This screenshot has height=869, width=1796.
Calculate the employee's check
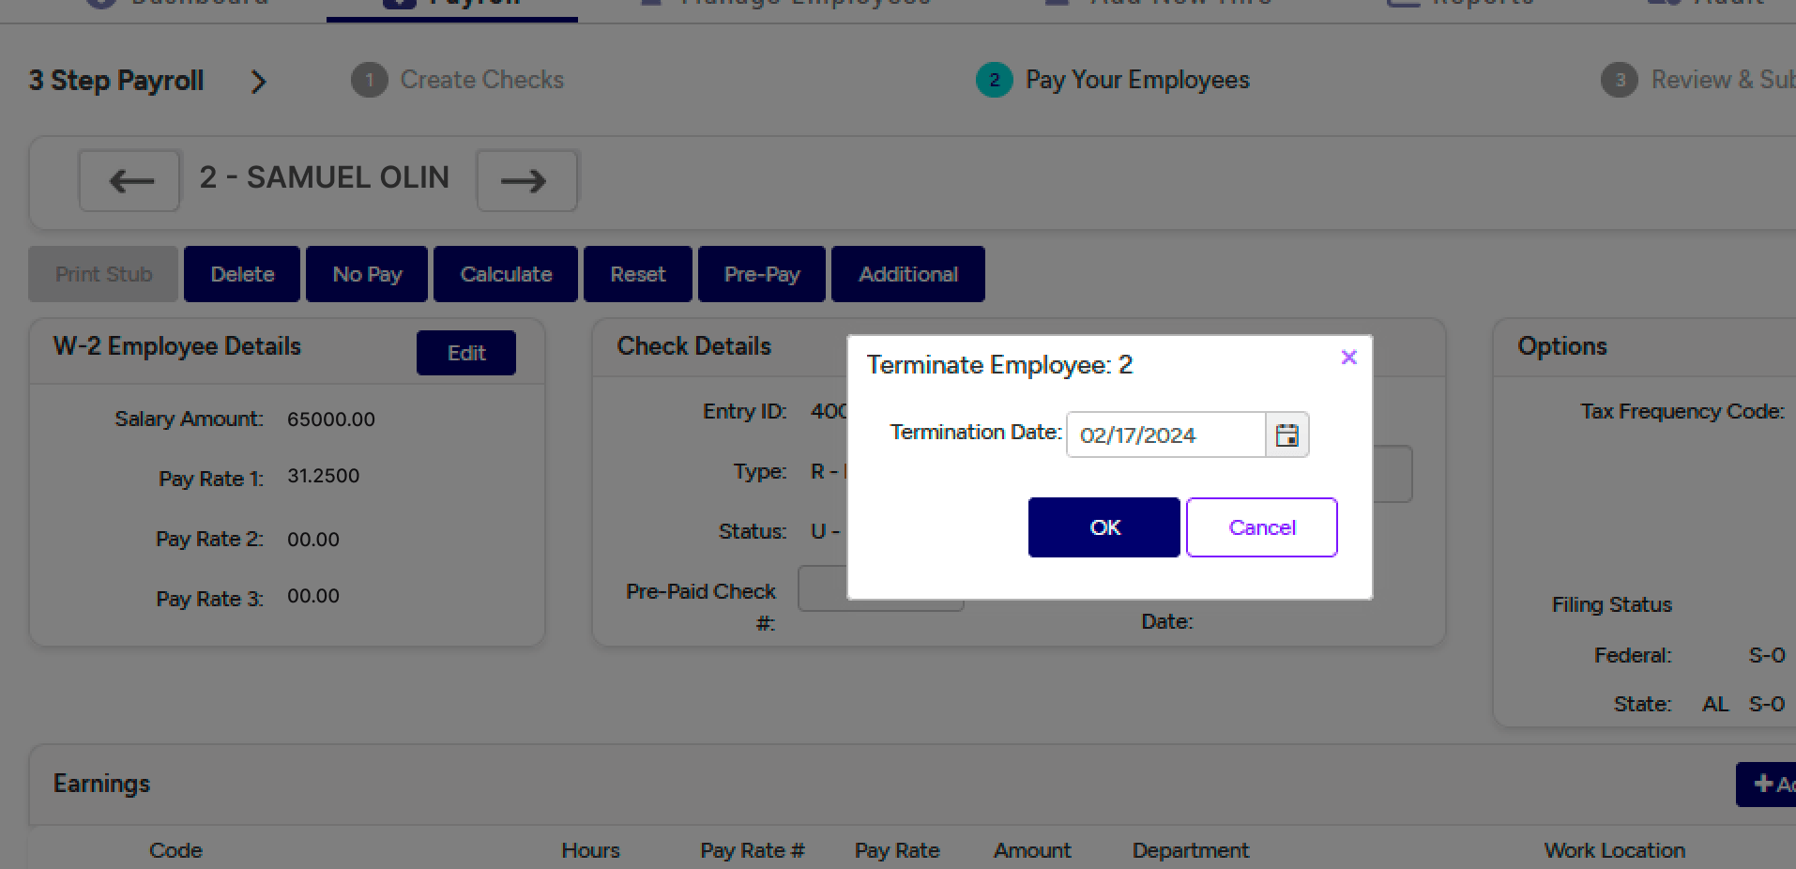pyautogui.click(x=506, y=274)
